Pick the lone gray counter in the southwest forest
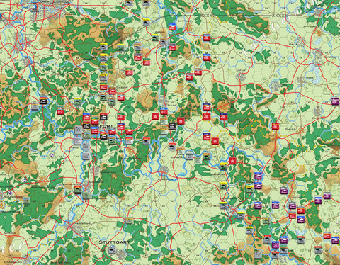 [x=26, y=201]
